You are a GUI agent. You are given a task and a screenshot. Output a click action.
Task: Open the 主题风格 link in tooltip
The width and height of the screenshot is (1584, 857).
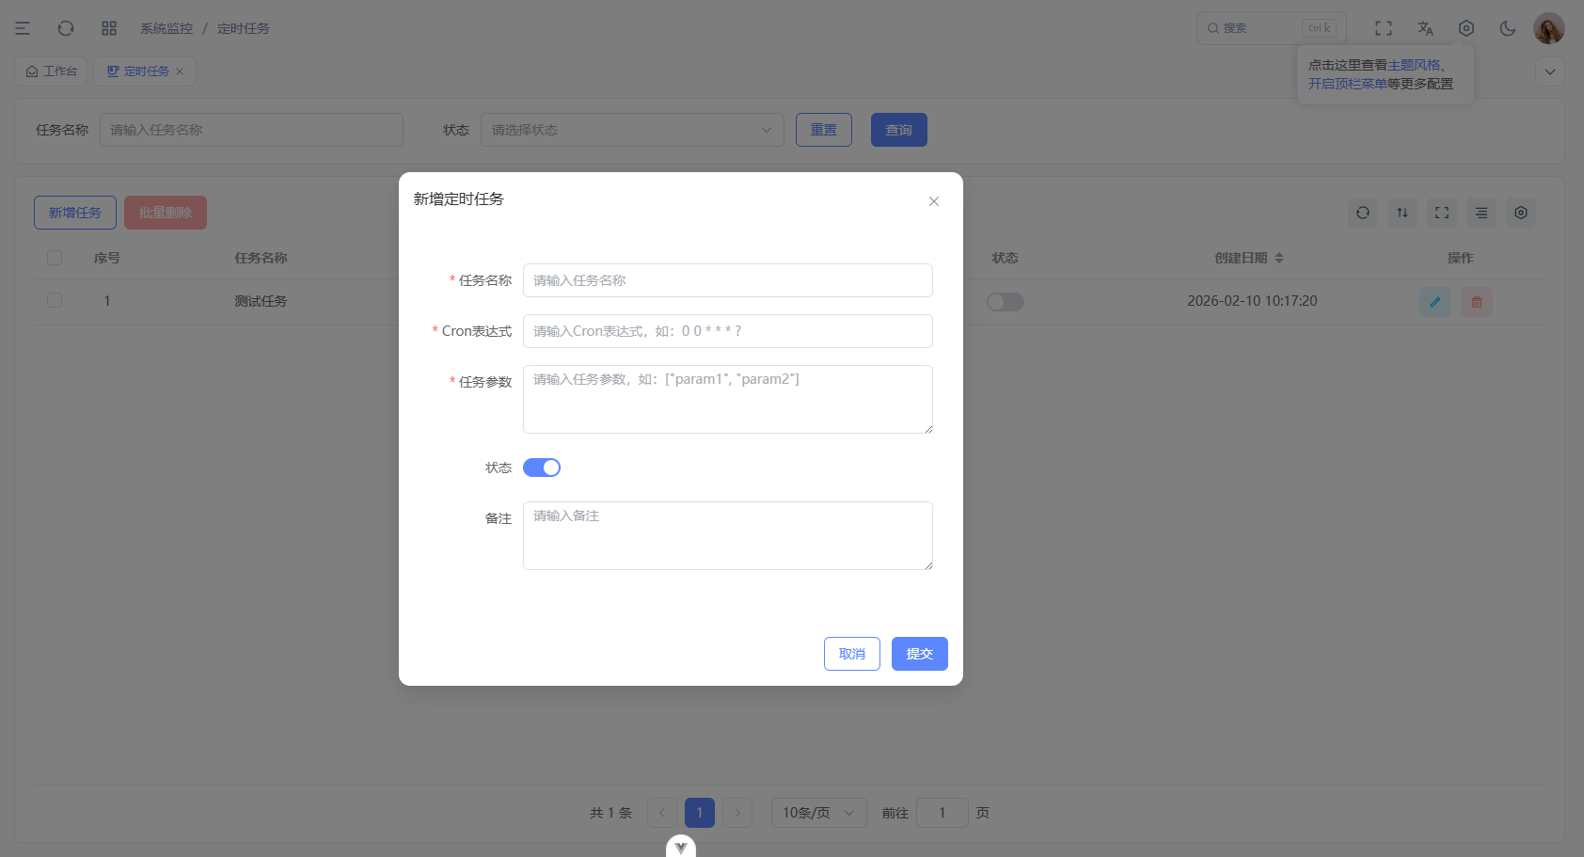[x=1414, y=65]
